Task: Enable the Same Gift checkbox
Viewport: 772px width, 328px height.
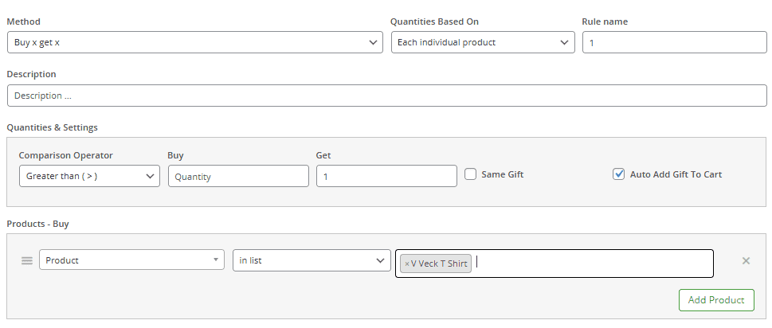Action: 471,174
